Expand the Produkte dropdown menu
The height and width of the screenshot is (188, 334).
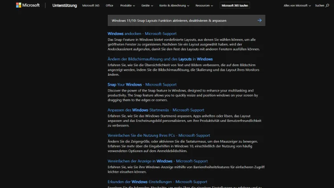pos(127,5)
